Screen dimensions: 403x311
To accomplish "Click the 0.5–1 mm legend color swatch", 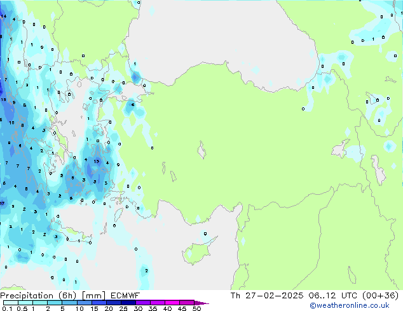I will click(25, 303).
